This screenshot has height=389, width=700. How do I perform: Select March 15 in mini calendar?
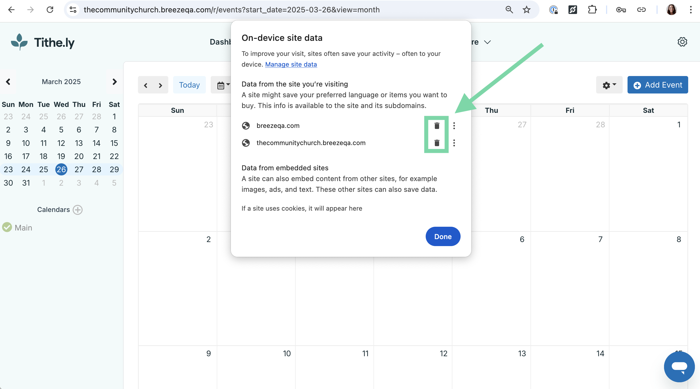tap(114, 143)
